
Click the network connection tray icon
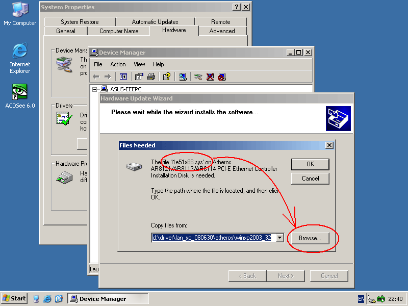click(x=372, y=299)
